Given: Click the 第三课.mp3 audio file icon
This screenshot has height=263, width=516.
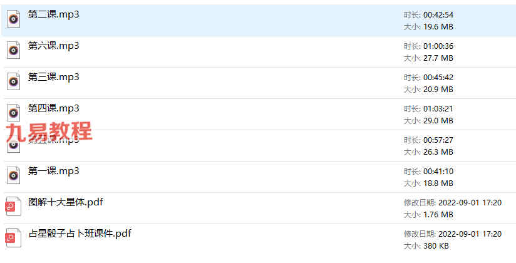Looking at the screenshot, I should pos(14,81).
